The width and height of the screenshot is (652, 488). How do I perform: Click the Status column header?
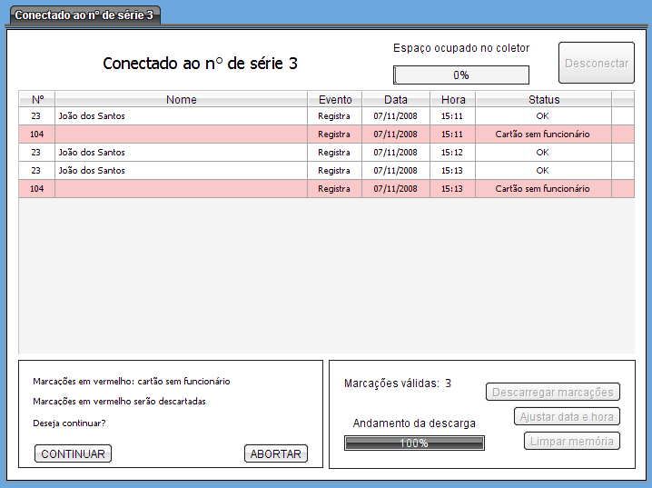543,100
